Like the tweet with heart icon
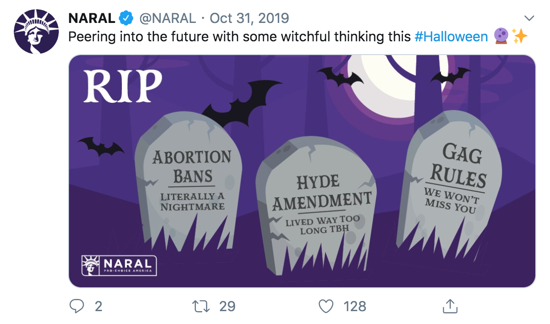The height and width of the screenshot is (324, 550). pyautogui.click(x=326, y=307)
